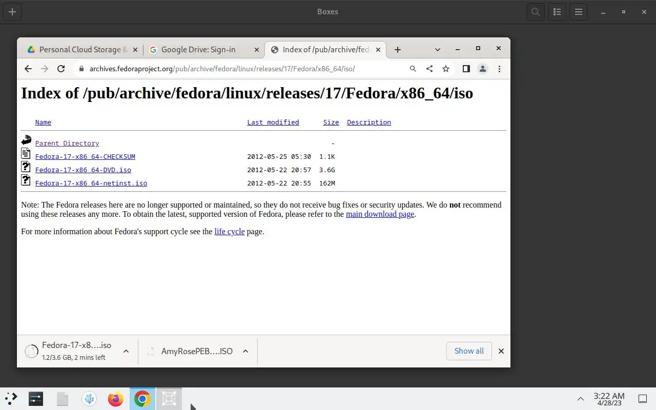The height and width of the screenshot is (410, 656).
Task: Download Fedora-17-x86_64-netinst.iso
Action: (91, 183)
